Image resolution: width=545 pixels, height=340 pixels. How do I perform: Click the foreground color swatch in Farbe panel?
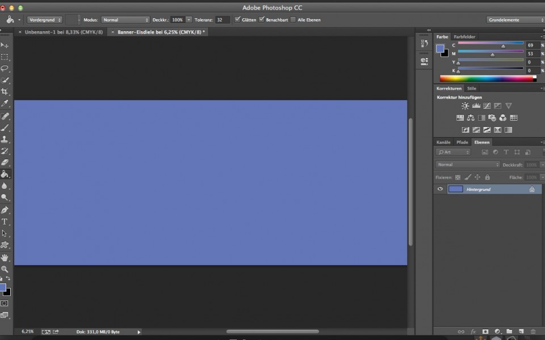pos(440,48)
